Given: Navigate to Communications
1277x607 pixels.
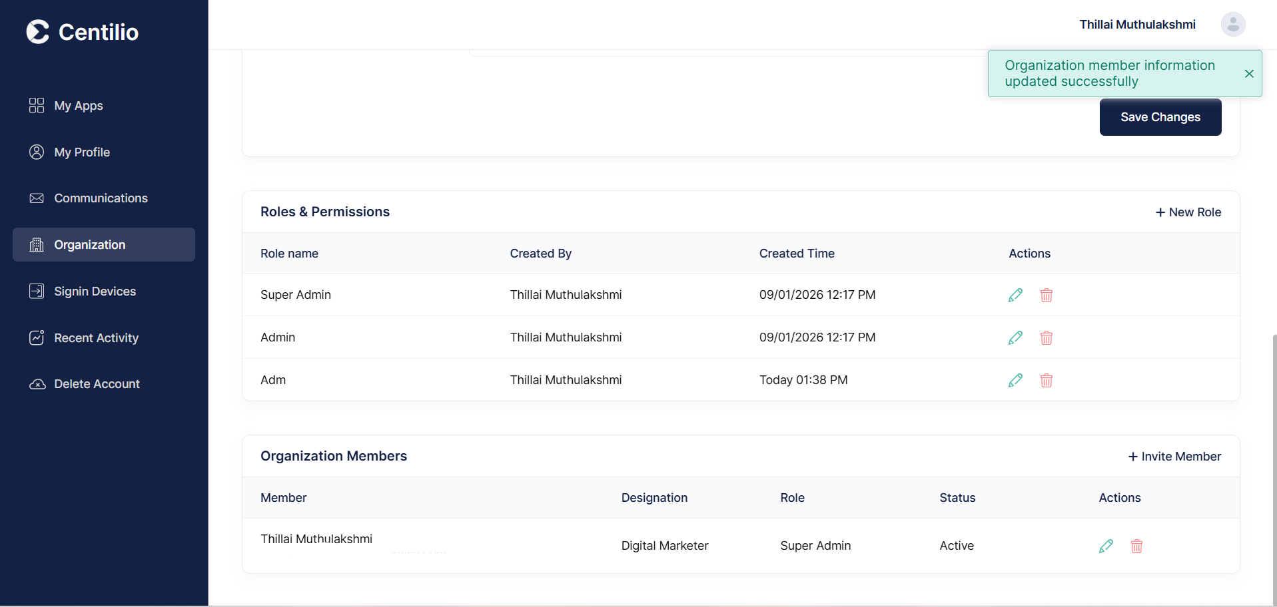Looking at the screenshot, I should click(101, 198).
